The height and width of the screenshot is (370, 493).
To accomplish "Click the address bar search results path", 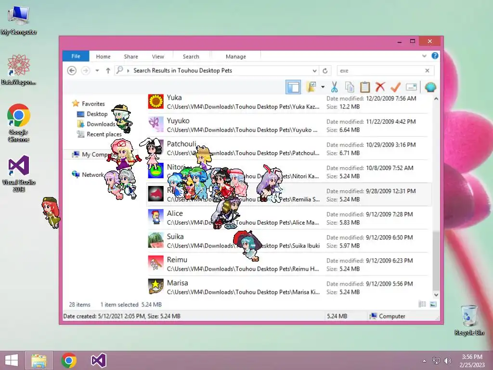I will click(182, 70).
